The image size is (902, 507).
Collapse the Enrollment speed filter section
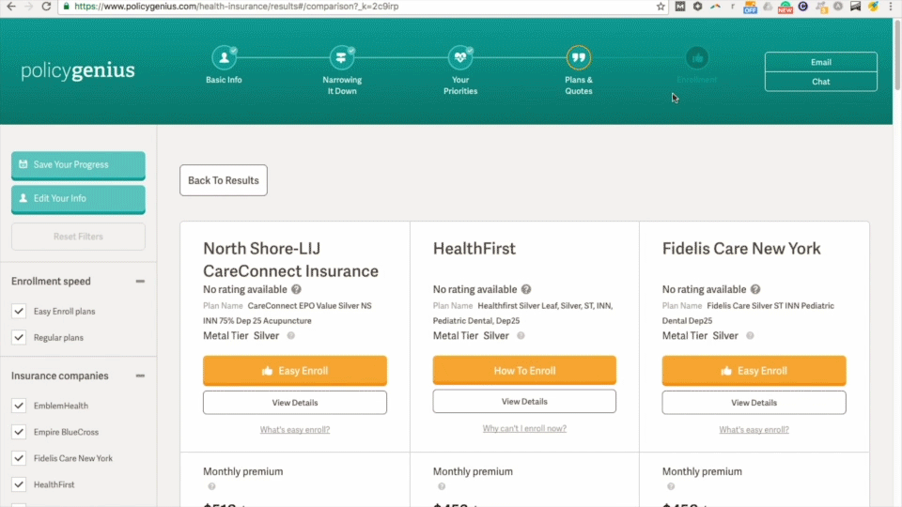click(x=140, y=281)
